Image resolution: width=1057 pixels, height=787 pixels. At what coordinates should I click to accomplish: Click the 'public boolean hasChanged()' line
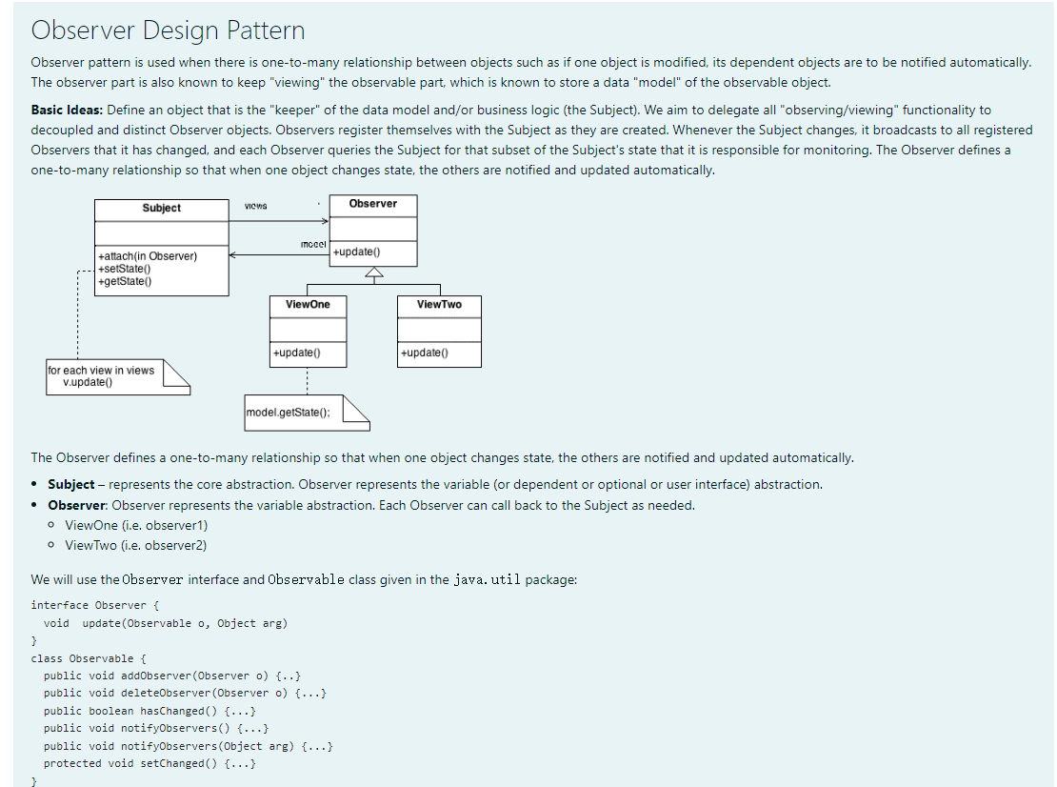point(150,711)
